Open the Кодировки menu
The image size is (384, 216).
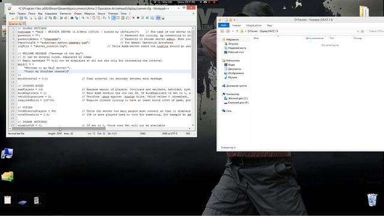pos(51,13)
